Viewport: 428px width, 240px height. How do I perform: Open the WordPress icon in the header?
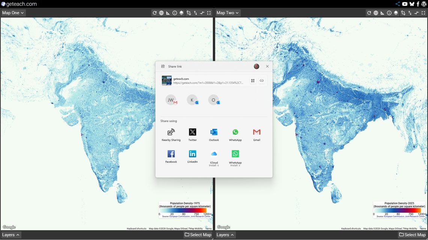(424, 4)
